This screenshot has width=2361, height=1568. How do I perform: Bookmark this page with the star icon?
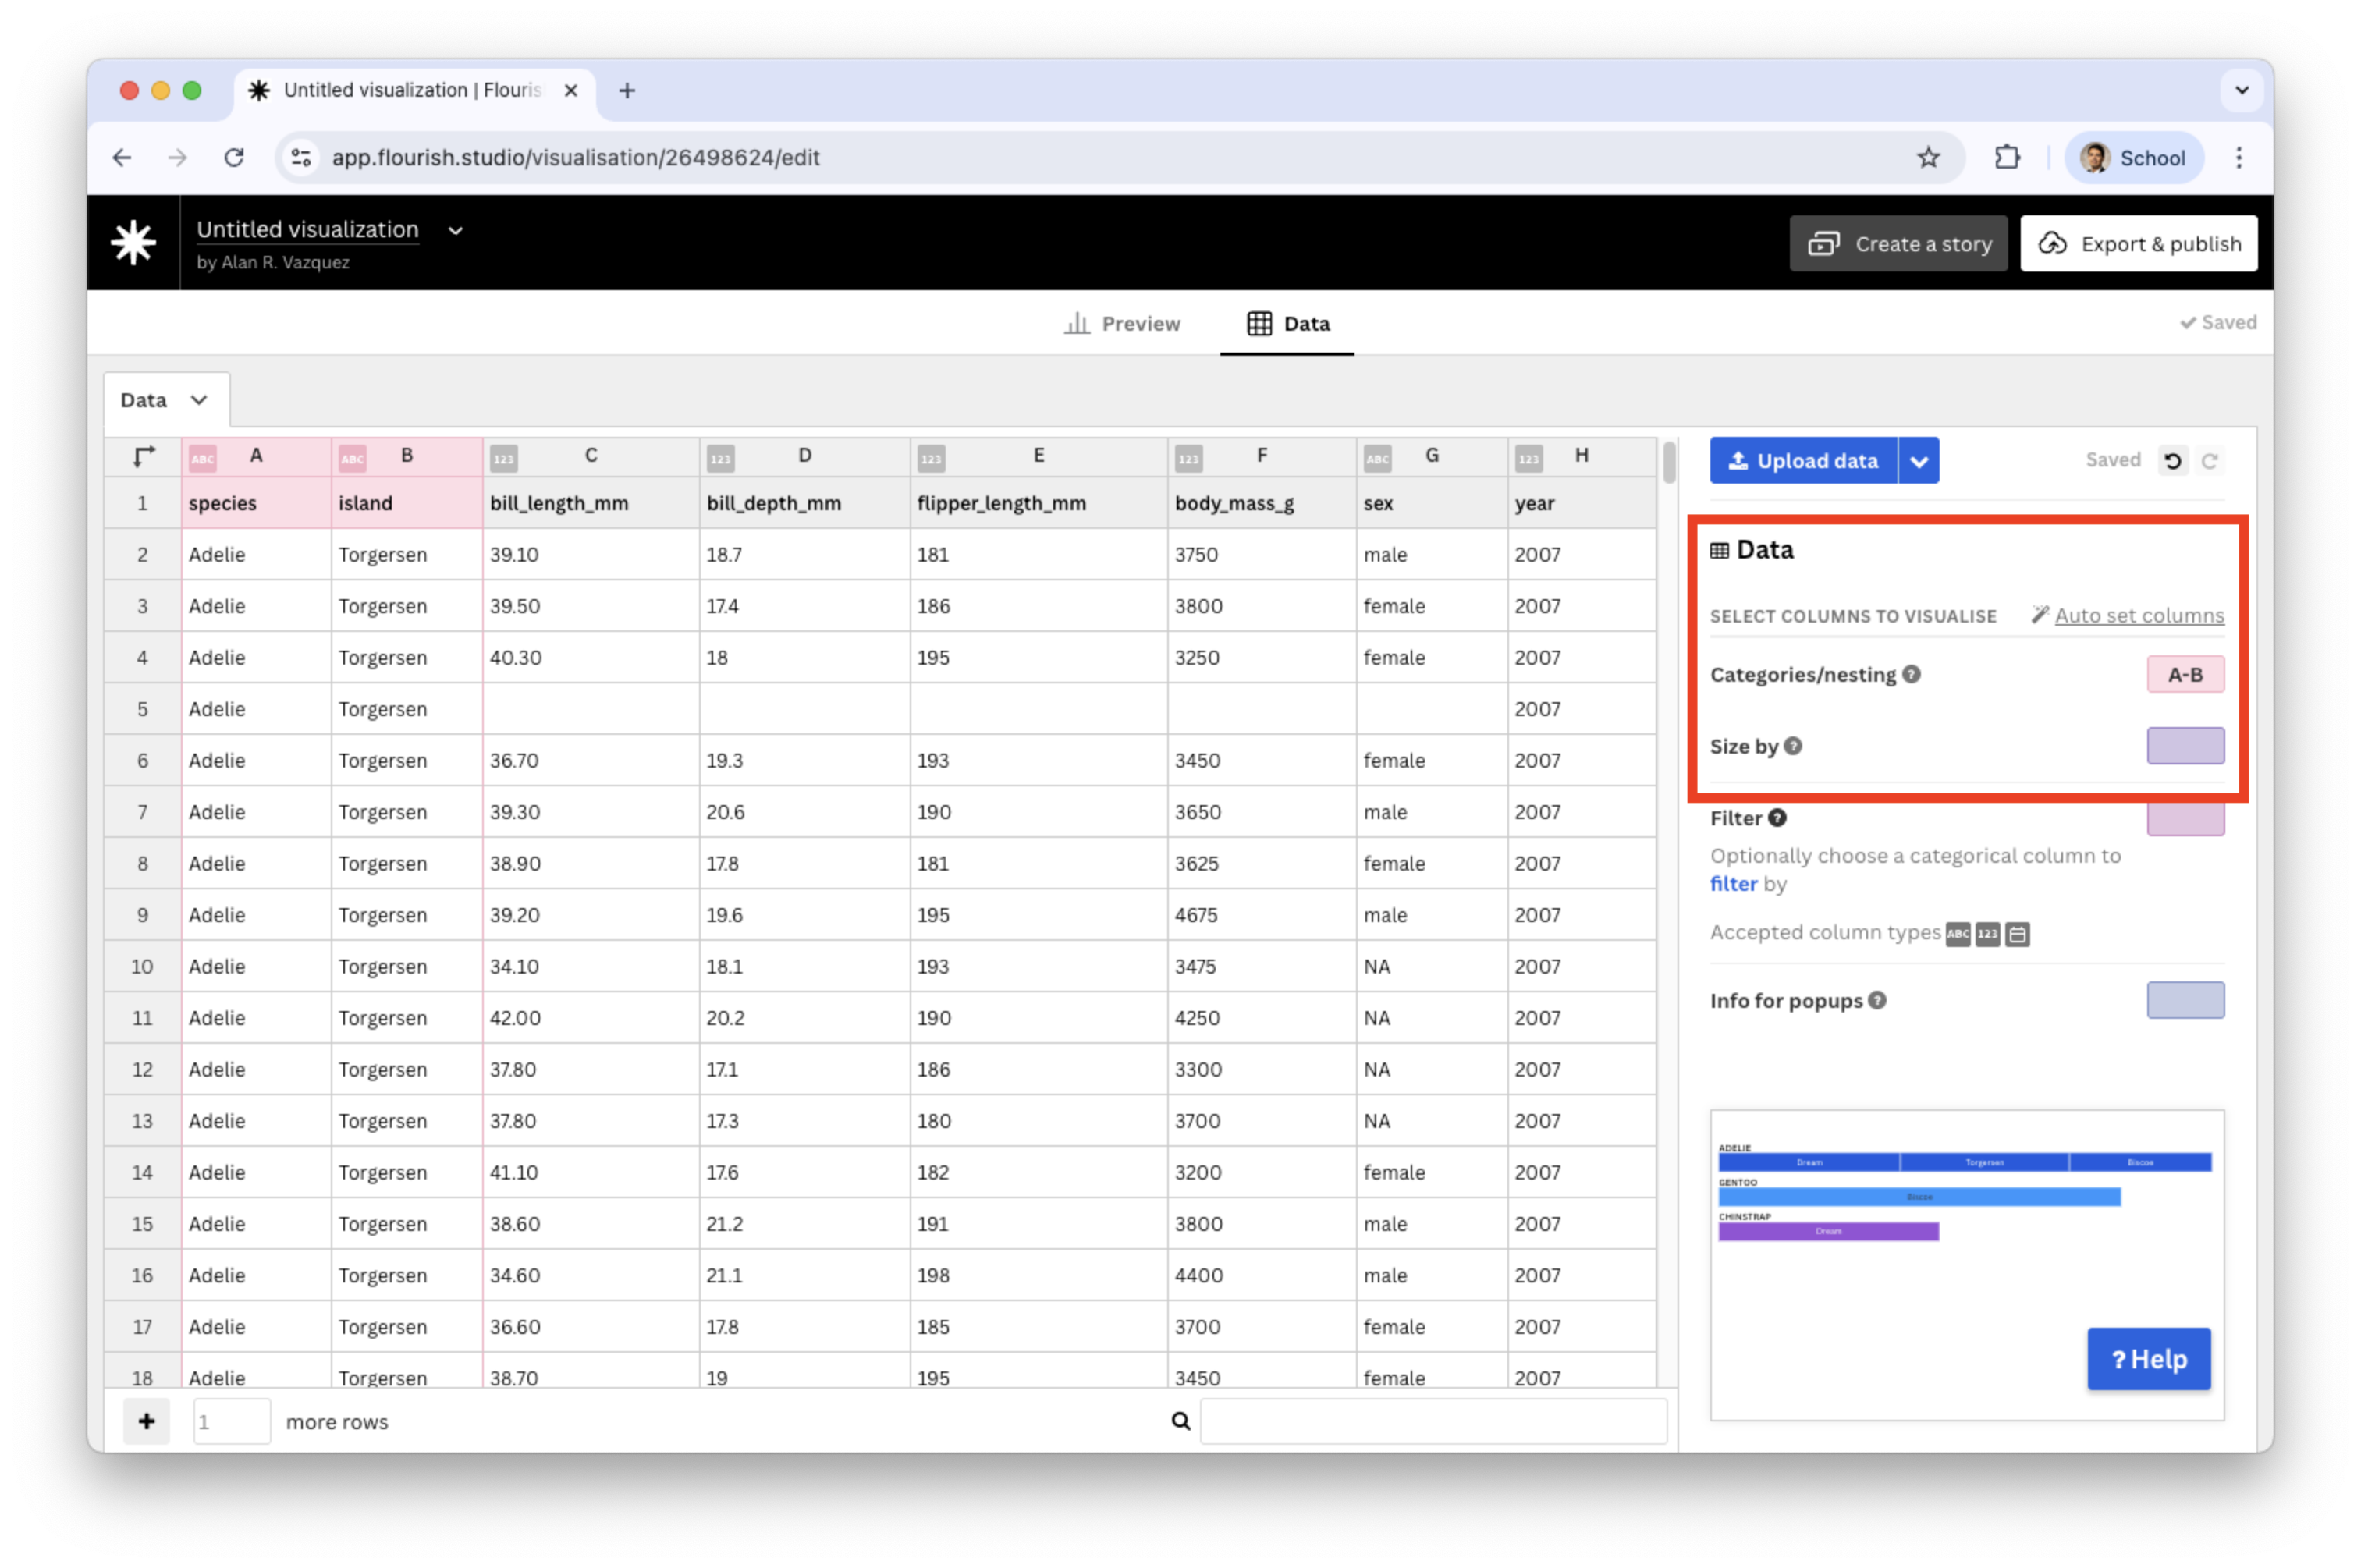[x=1928, y=157]
